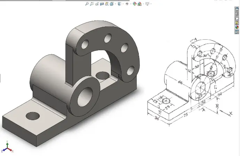Screen dimensions: 240x156
Task: Expand the Apply Scene dropdown arrow
Action: coord(143,4)
